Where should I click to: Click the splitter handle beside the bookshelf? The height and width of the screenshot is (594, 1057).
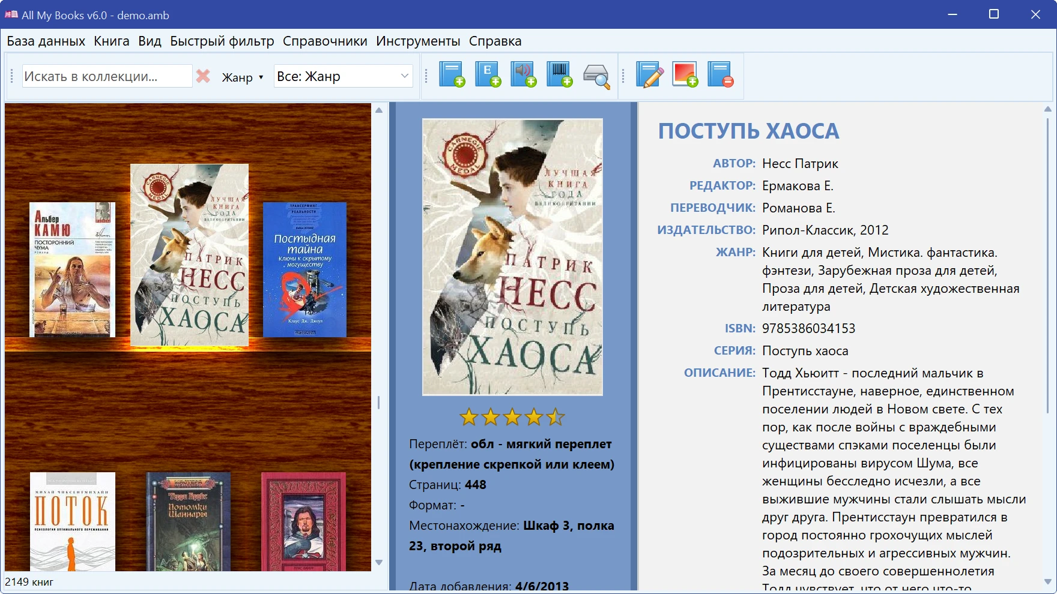click(x=379, y=402)
